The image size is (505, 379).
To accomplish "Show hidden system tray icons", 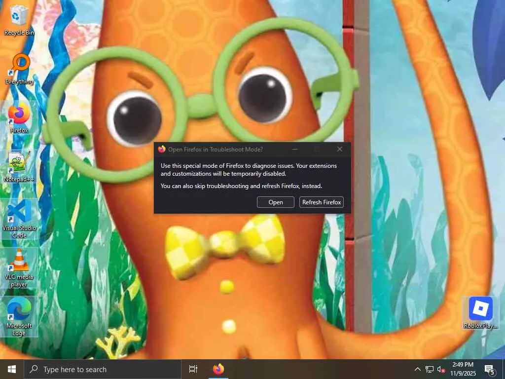I will [x=417, y=369].
